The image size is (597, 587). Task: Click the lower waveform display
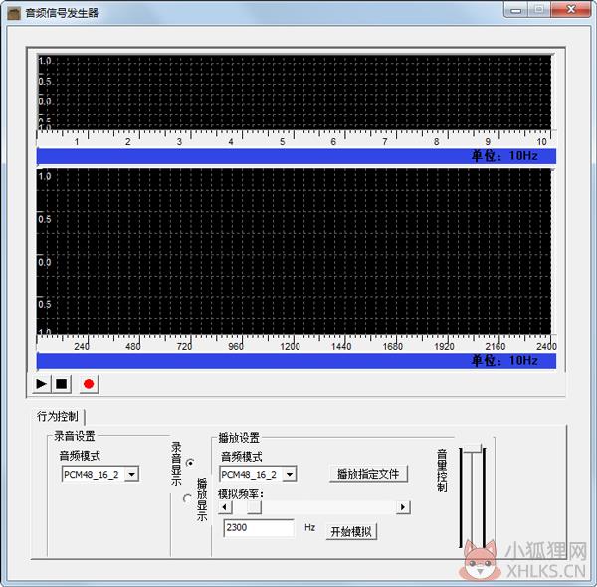pyautogui.click(x=294, y=252)
